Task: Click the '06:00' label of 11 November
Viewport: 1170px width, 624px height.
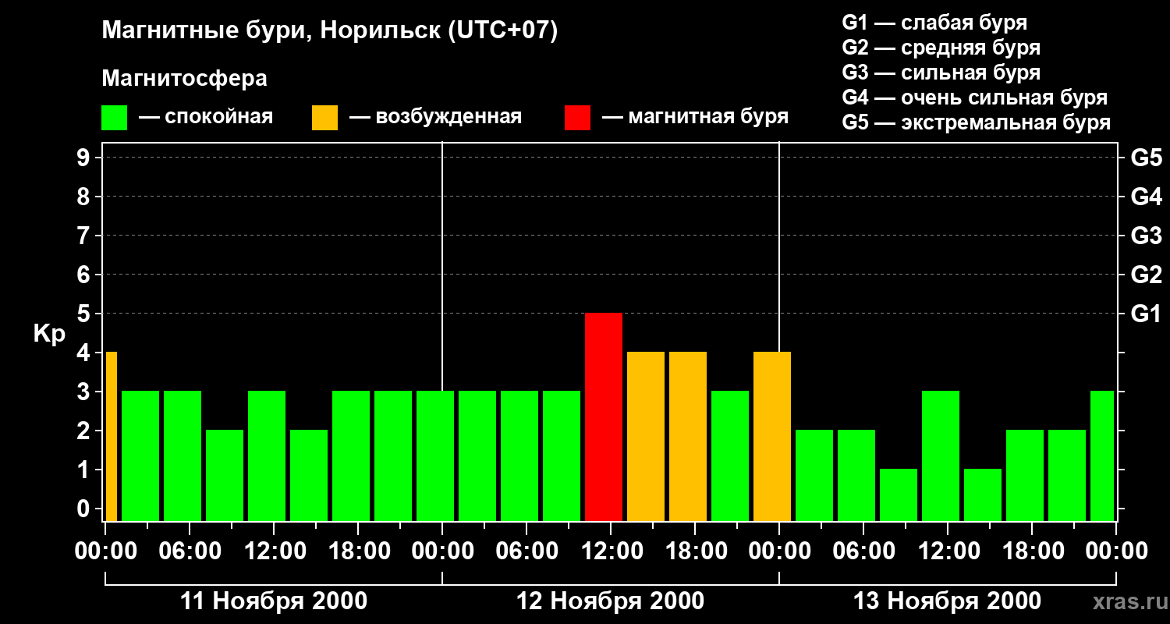Action: coord(190,551)
